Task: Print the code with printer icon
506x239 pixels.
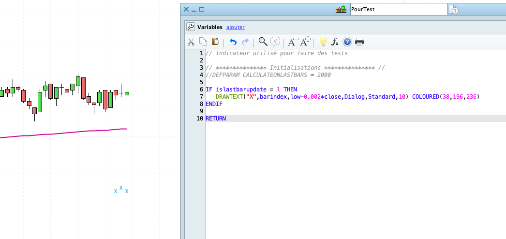Action: click(359, 42)
